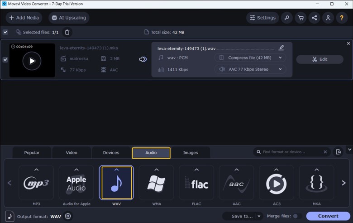Select the Audio tab
This screenshot has width=353, height=223.
pyautogui.click(x=151, y=153)
